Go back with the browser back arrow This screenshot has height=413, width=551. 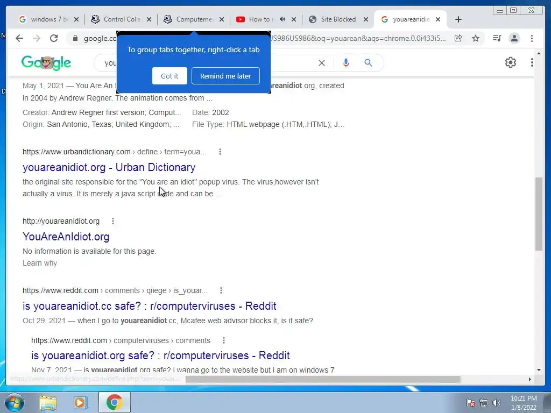[x=19, y=38]
